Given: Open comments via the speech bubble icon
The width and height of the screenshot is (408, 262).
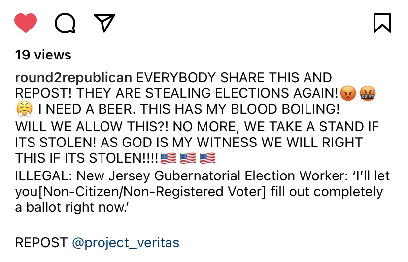Looking at the screenshot, I should [x=65, y=23].
